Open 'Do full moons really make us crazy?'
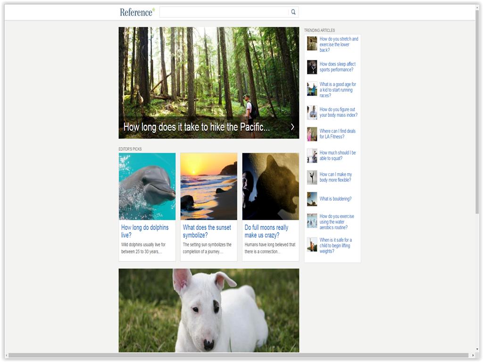The image size is (483, 362). tap(266, 231)
